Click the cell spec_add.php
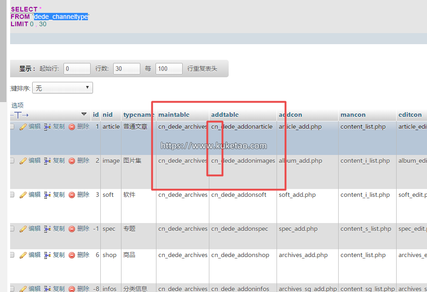 (x=298, y=229)
